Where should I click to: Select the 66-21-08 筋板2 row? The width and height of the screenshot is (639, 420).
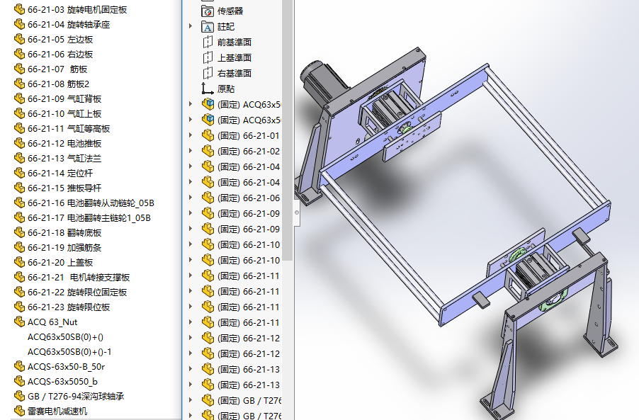tap(51, 84)
